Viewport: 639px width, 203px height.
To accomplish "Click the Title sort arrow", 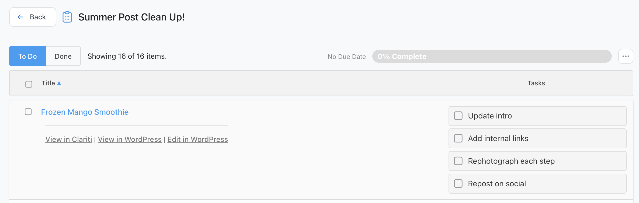I will 59,83.
